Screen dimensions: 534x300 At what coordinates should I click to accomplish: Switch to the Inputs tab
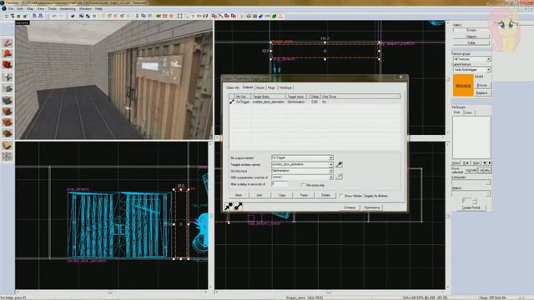tap(260, 87)
